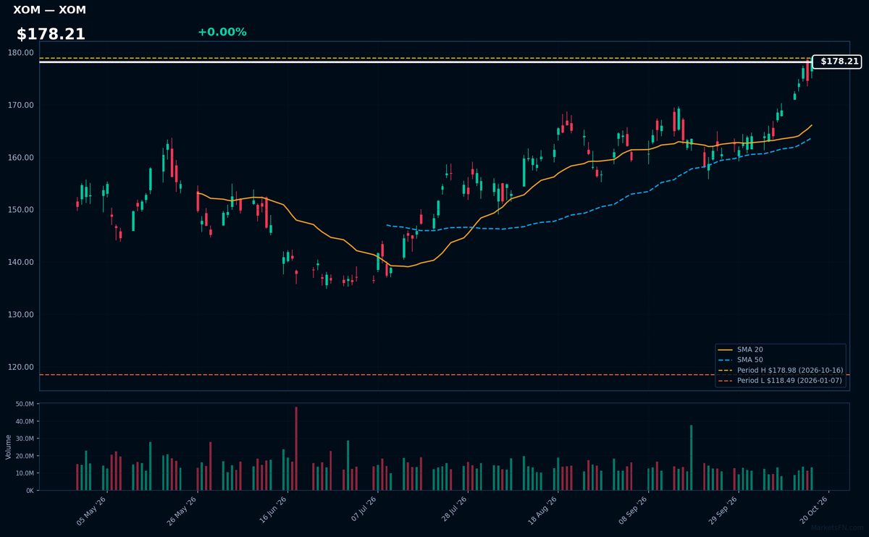This screenshot has height=537, width=869.
Task: Click the large $178.21 price heading
Action: [x=51, y=34]
